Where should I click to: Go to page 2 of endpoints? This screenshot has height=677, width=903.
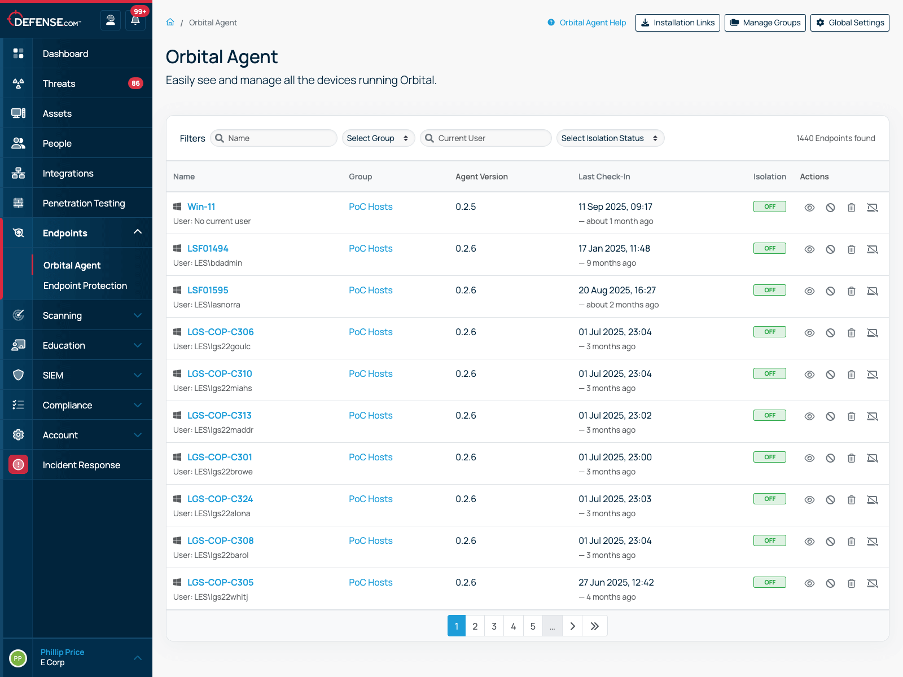(475, 626)
